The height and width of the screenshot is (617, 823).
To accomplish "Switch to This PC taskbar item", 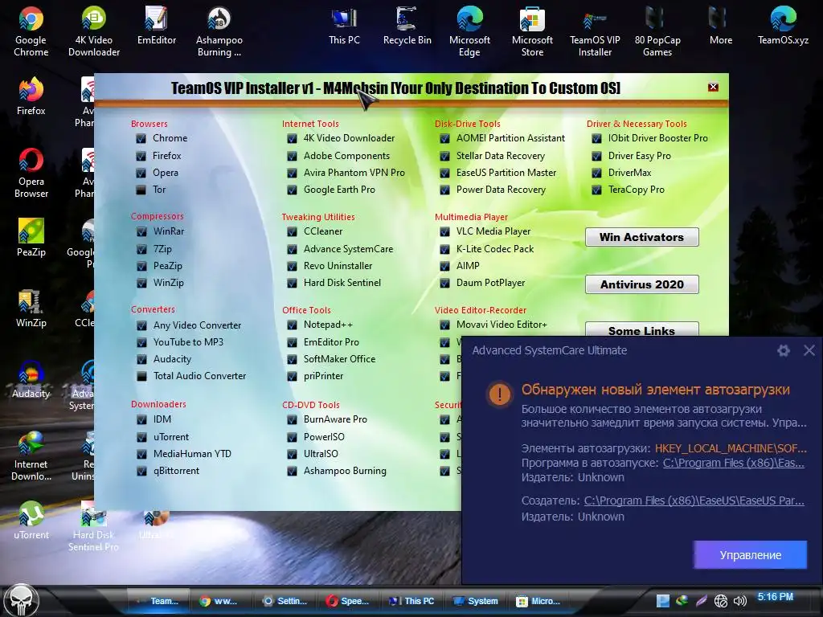I will (x=412, y=601).
